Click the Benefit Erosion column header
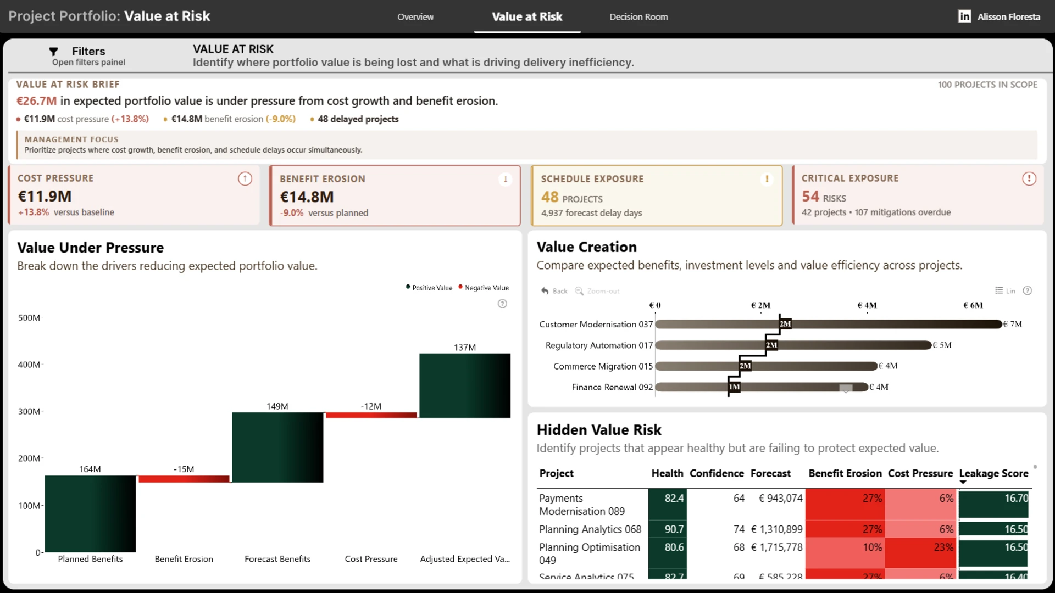This screenshot has width=1055, height=593. [x=845, y=473]
